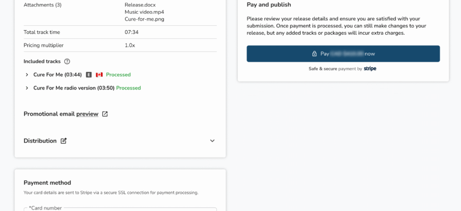Focus the Card number input field
Image resolution: width=461 pixels, height=211 pixels.
coord(120,210)
